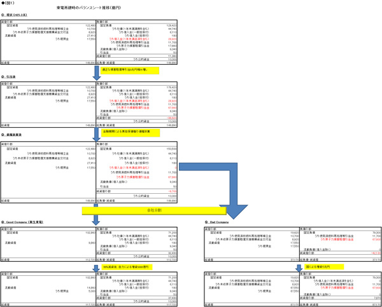
Task: Select net assets value 32,430 in Good Company table
Action: pyautogui.click(x=173, y=253)
